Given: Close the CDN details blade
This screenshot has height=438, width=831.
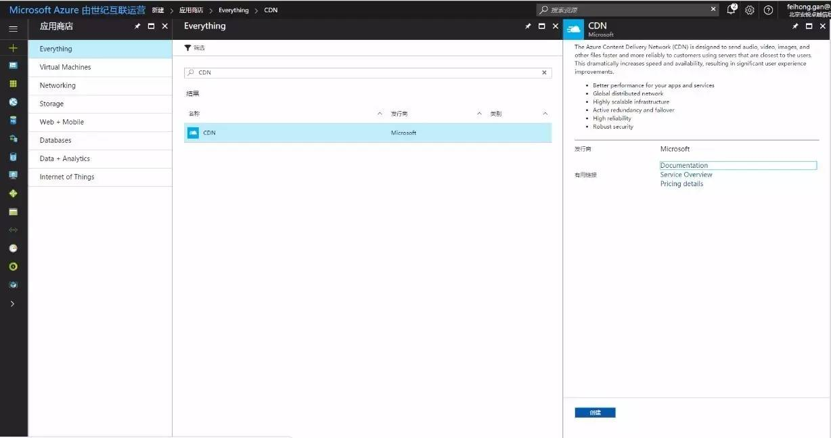Looking at the screenshot, I should (822, 26).
